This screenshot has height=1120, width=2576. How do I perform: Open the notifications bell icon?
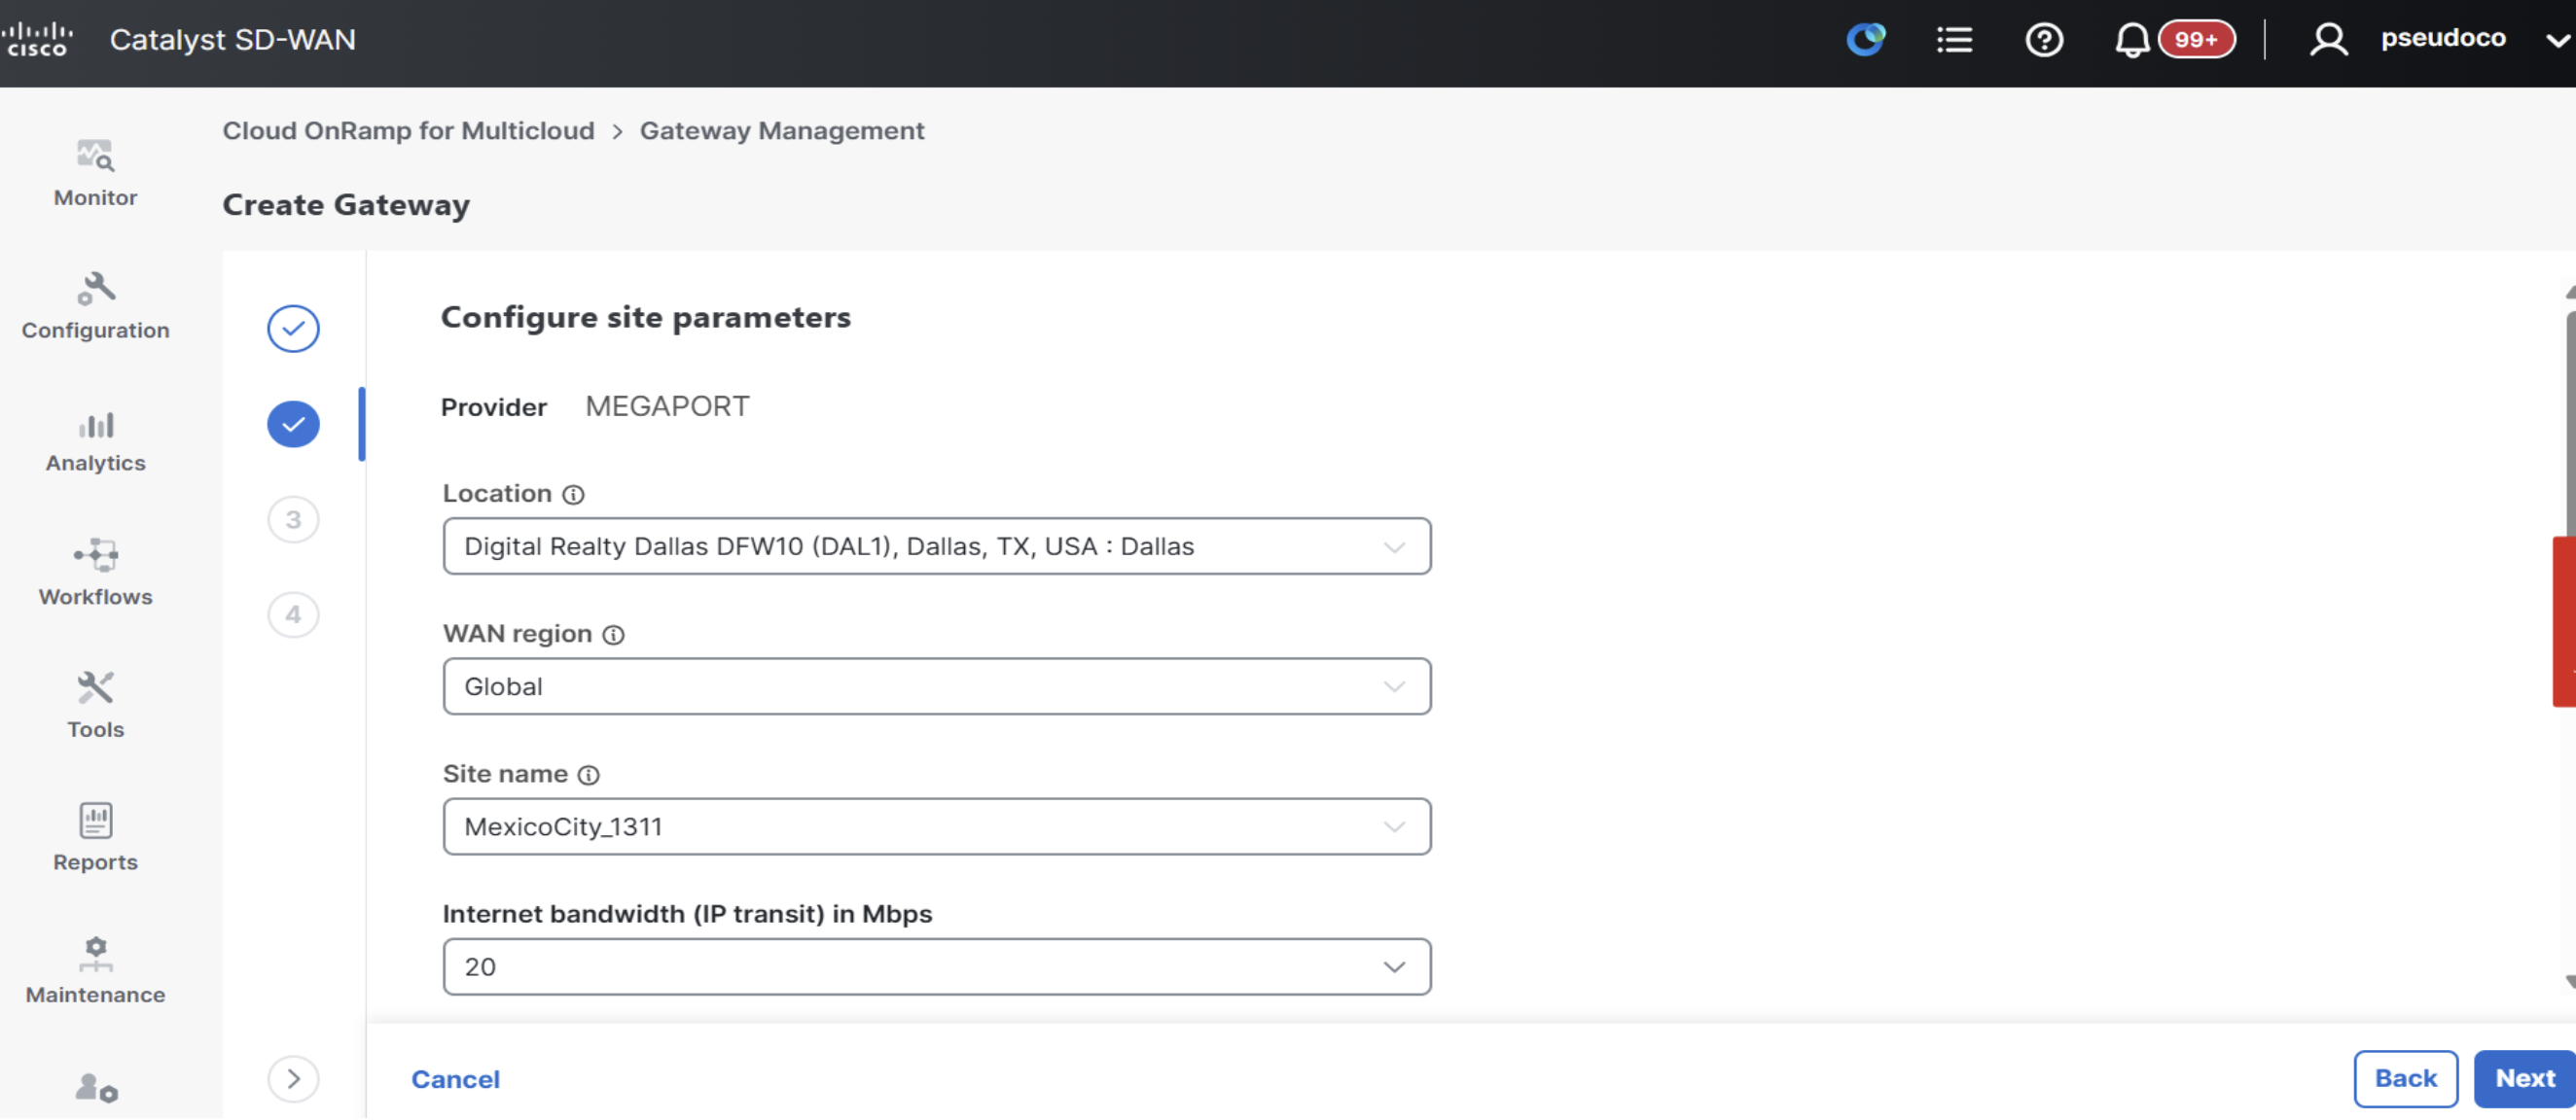point(2132,40)
